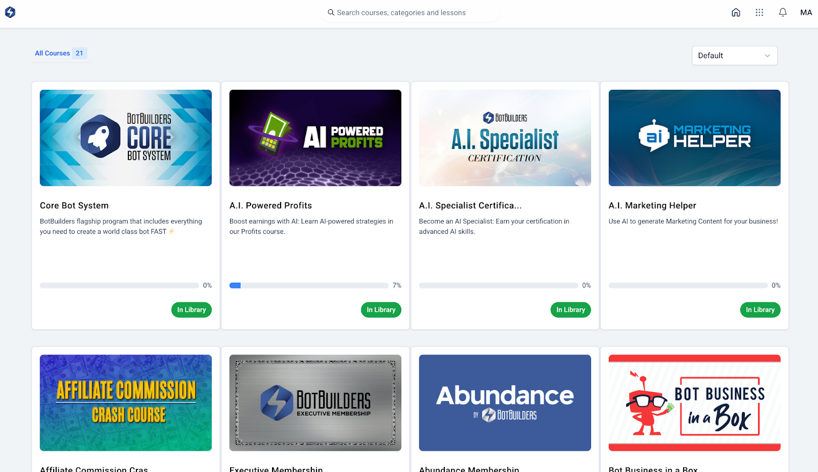Click the 21 course count badge

pos(79,53)
